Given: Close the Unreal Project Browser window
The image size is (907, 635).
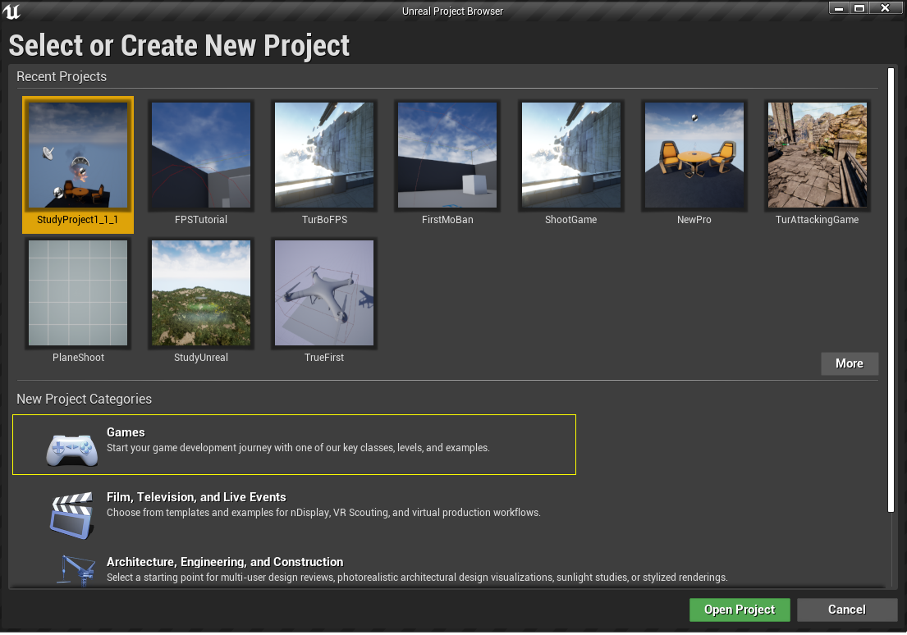Looking at the screenshot, I should (885, 8).
